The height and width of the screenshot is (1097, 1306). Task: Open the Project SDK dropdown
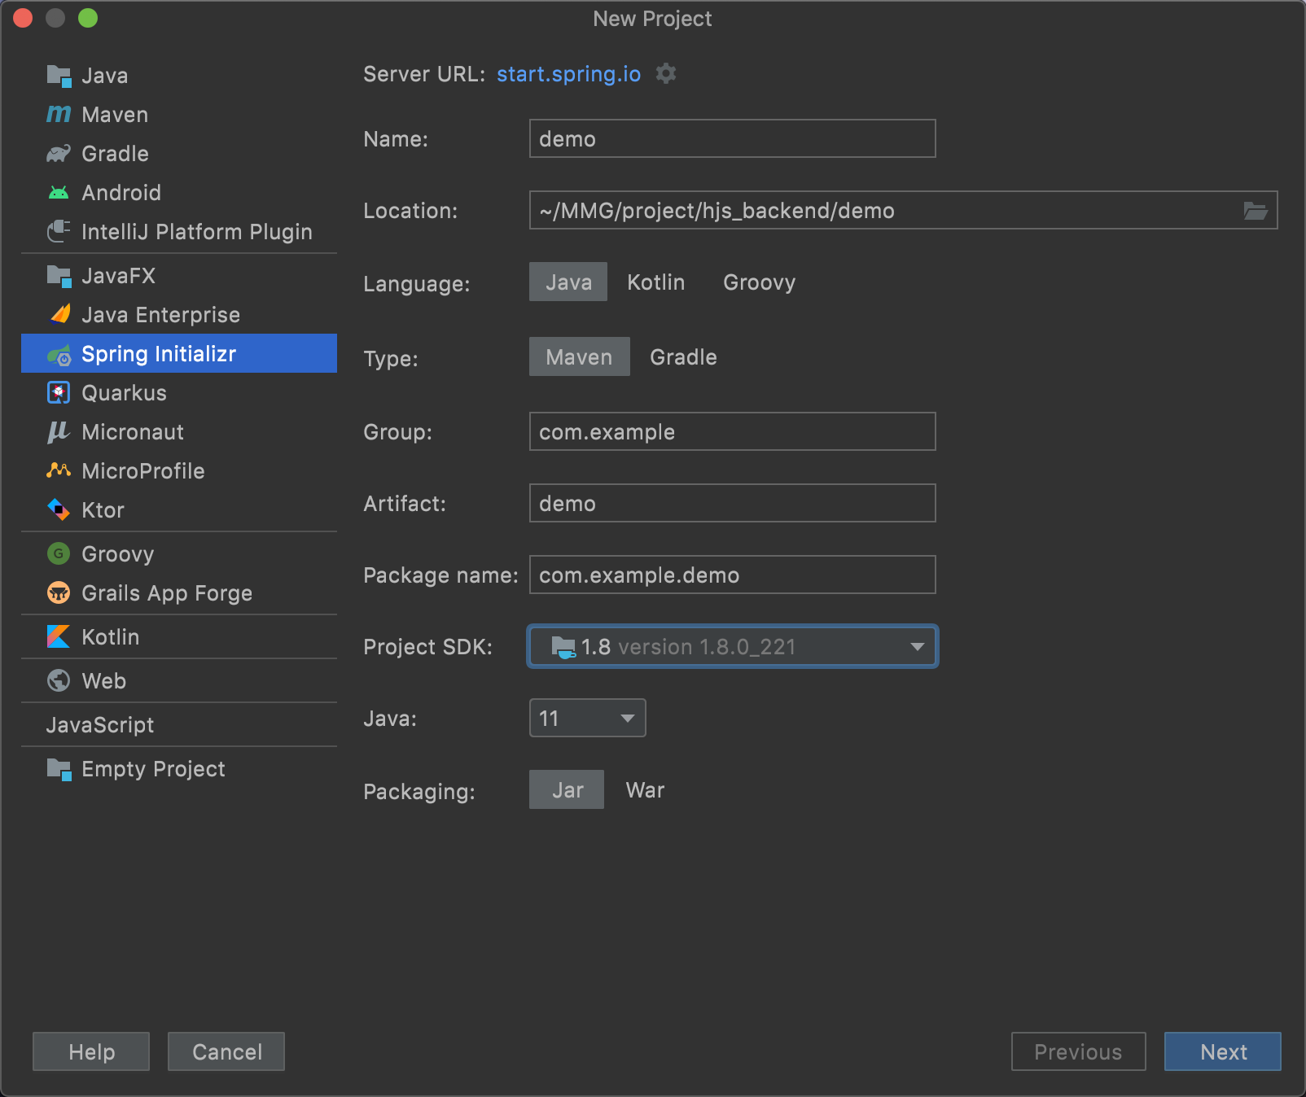(733, 646)
